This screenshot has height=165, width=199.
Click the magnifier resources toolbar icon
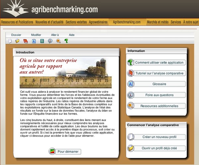tap(58, 41)
